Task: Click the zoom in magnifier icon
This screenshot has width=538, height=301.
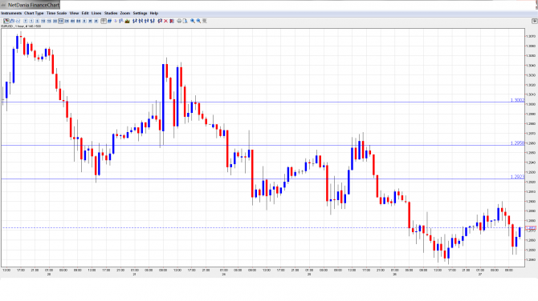Action: (x=193, y=21)
